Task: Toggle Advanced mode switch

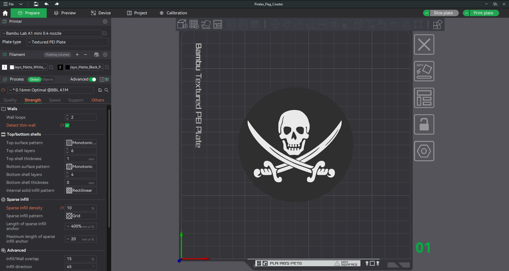Action: (93, 79)
